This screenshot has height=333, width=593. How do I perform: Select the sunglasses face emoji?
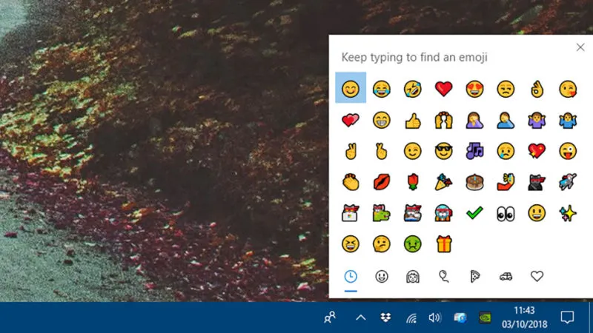(443, 151)
